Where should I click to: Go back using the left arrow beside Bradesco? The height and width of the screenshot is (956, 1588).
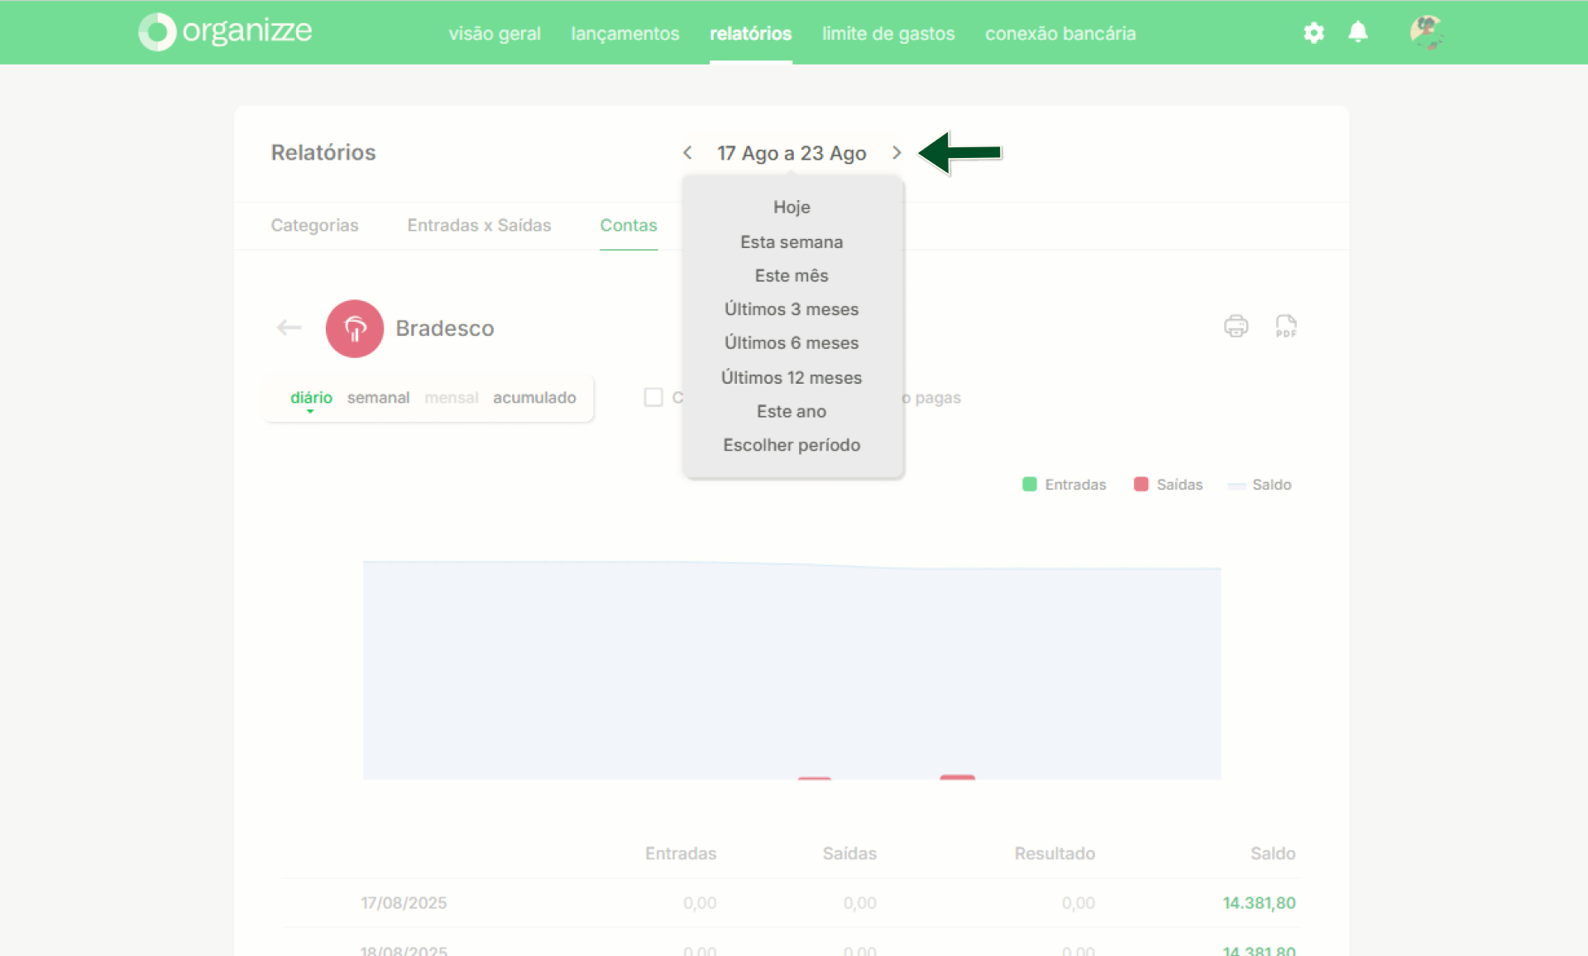[x=289, y=328]
